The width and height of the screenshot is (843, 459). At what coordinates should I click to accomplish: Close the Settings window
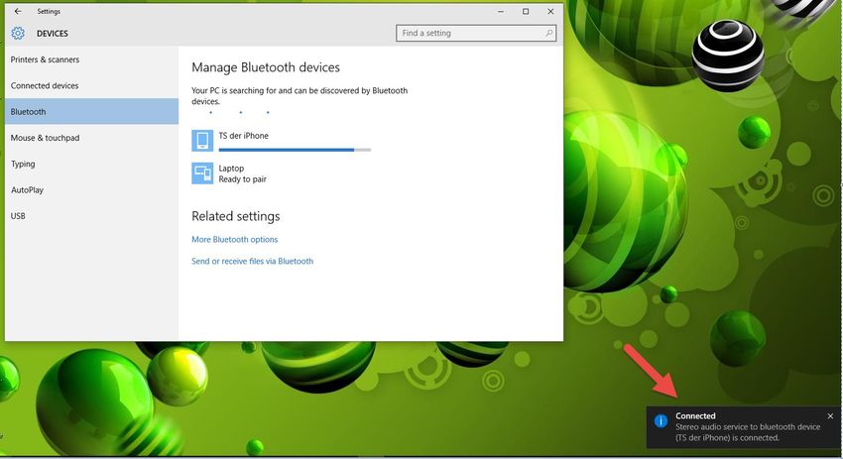[x=550, y=11]
